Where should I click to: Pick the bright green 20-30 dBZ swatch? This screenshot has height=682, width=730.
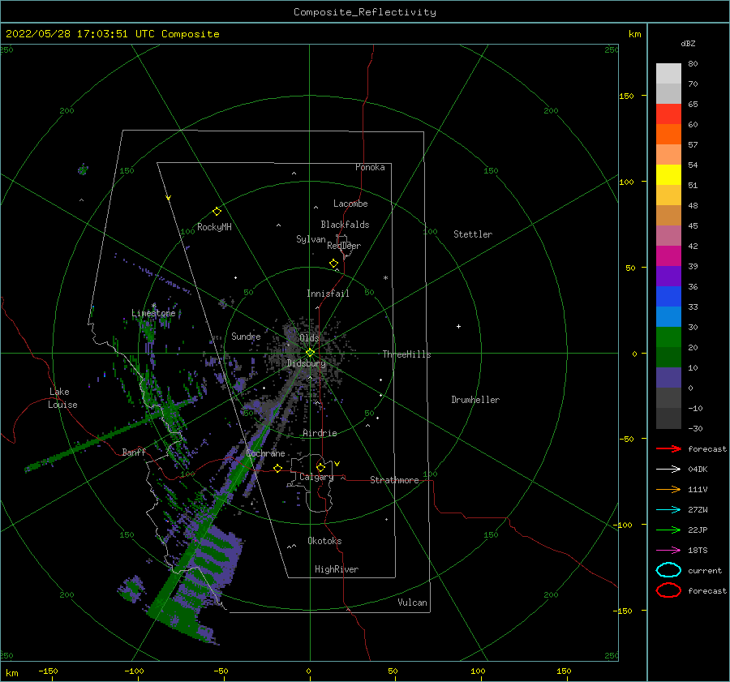pos(668,337)
